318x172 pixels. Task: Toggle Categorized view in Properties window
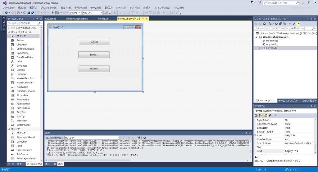click(256, 116)
